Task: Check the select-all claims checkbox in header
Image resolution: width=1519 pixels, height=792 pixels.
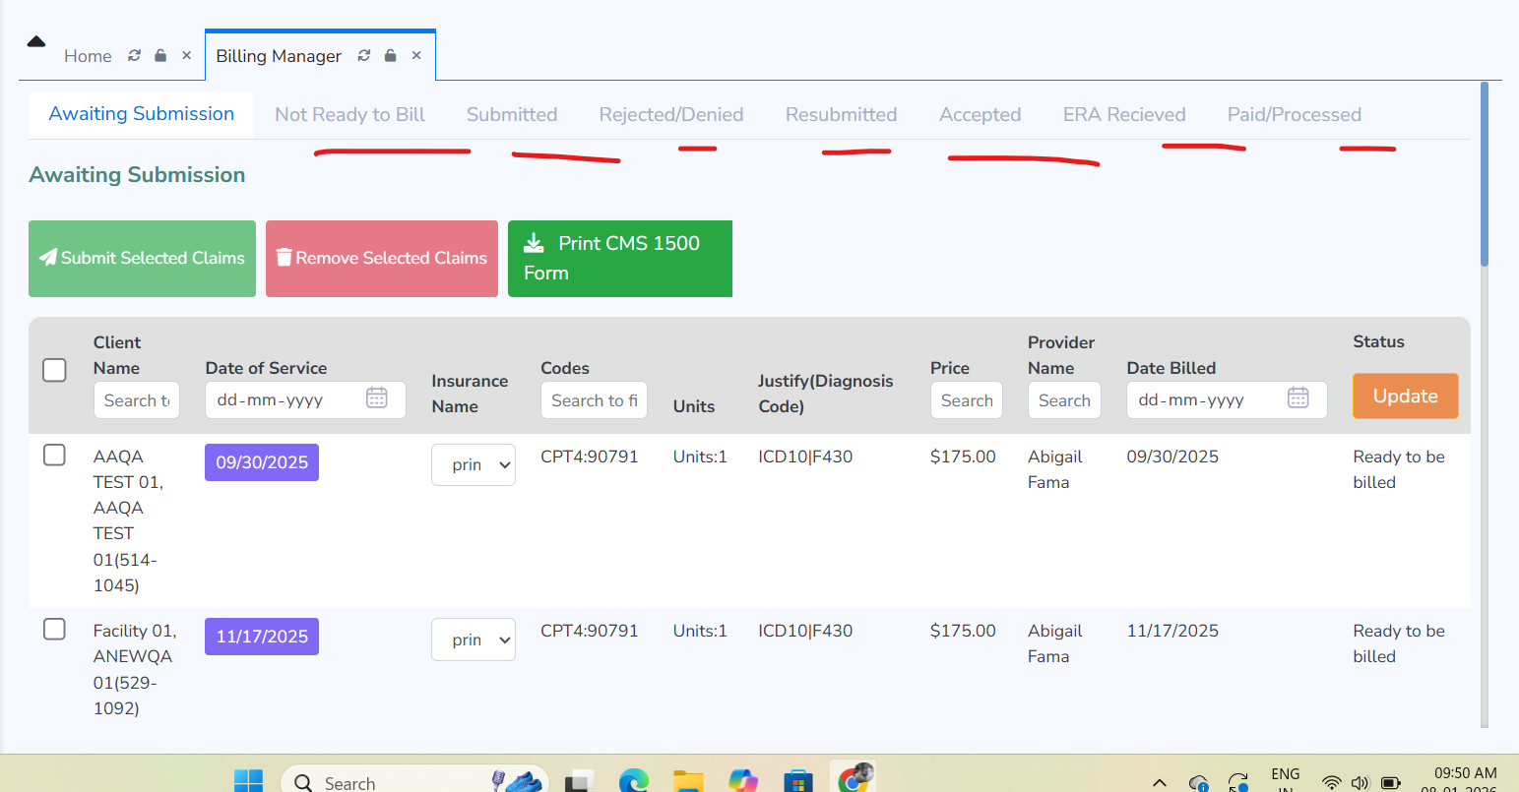Action: [x=55, y=370]
